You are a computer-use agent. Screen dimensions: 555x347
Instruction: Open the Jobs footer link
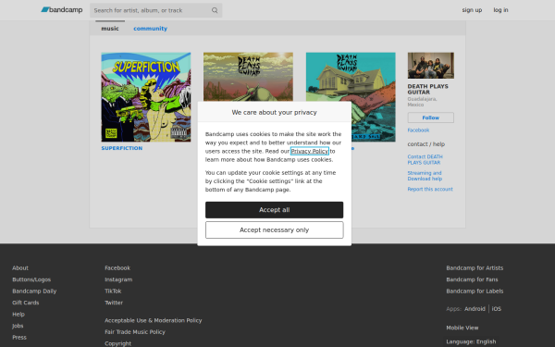[18, 326]
